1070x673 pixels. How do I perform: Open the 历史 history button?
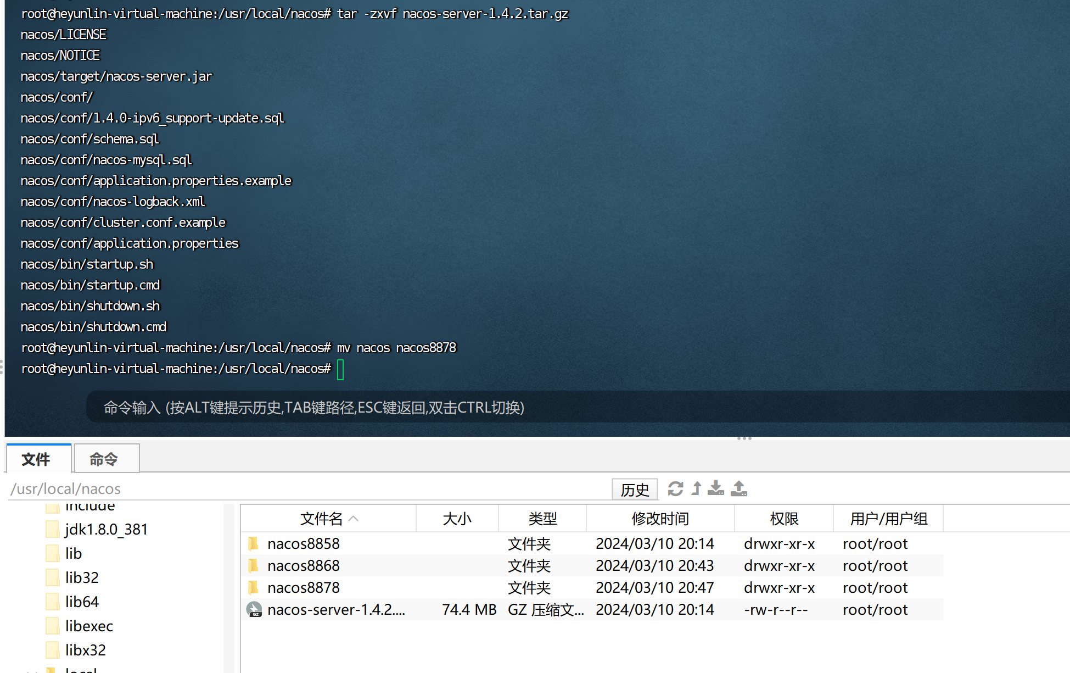pos(635,489)
